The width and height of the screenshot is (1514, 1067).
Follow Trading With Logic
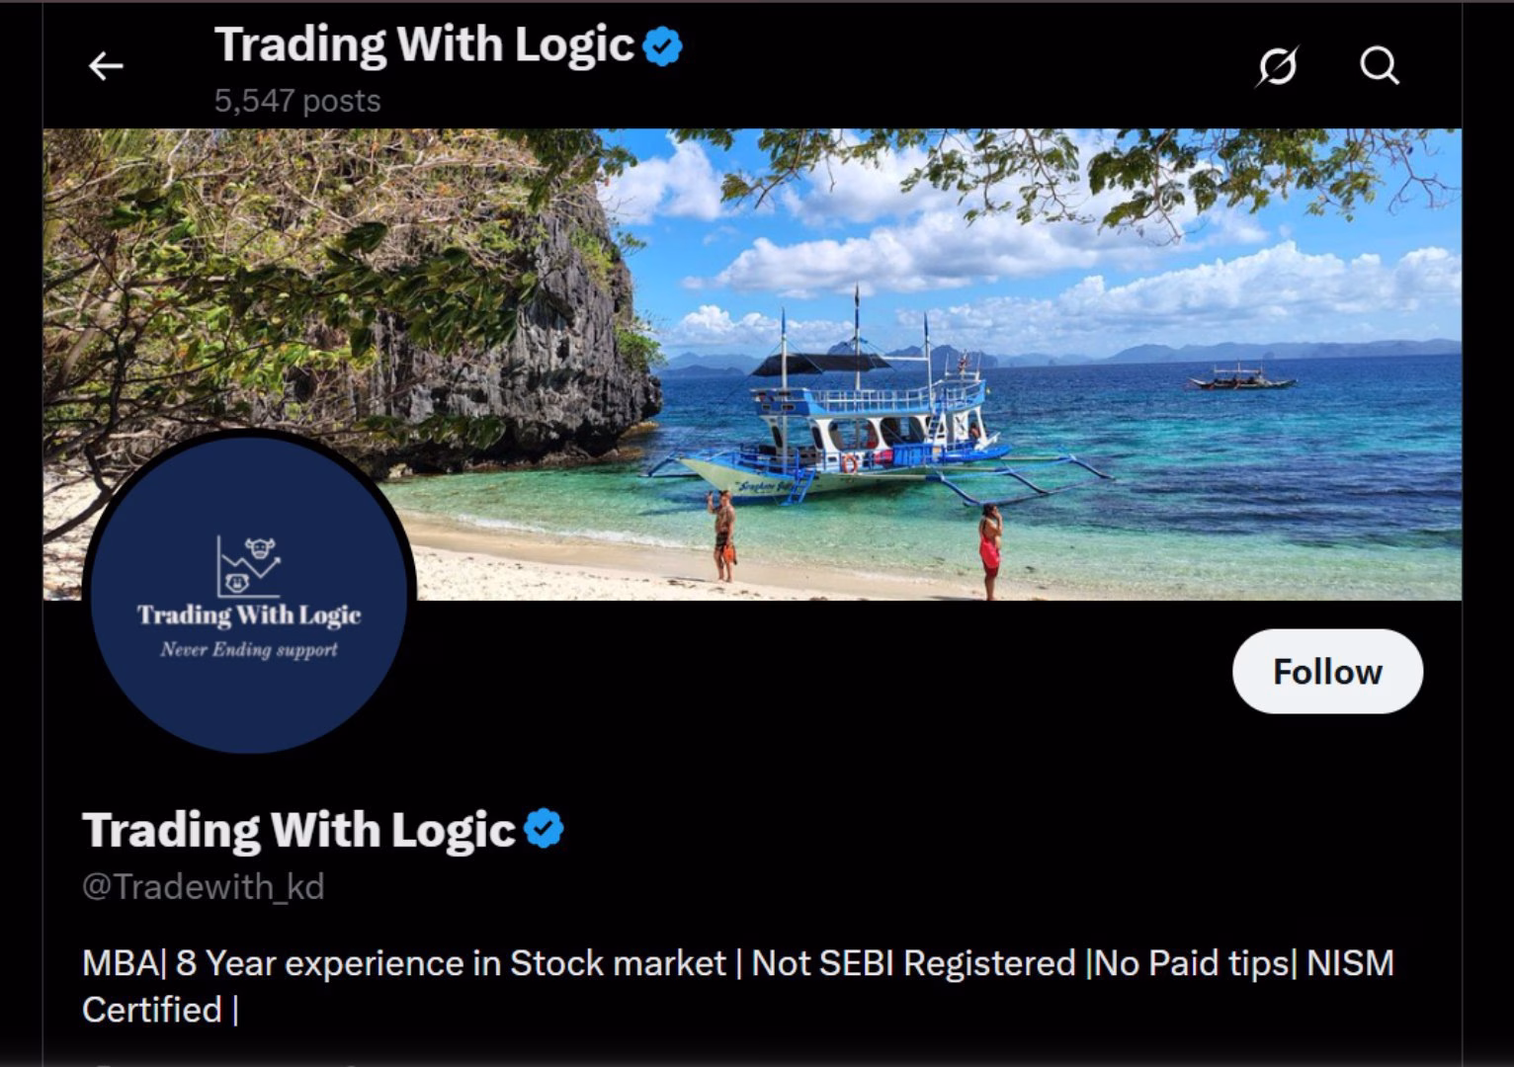pyautogui.click(x=1327, y=672)
